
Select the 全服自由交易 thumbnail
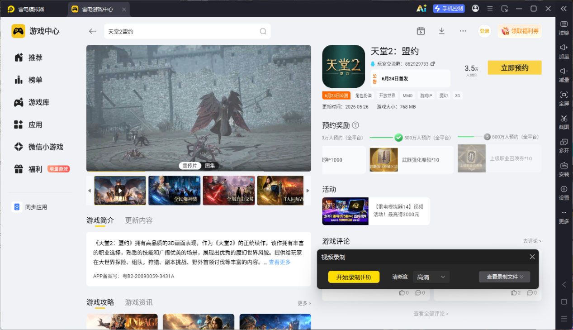point(229,191)
